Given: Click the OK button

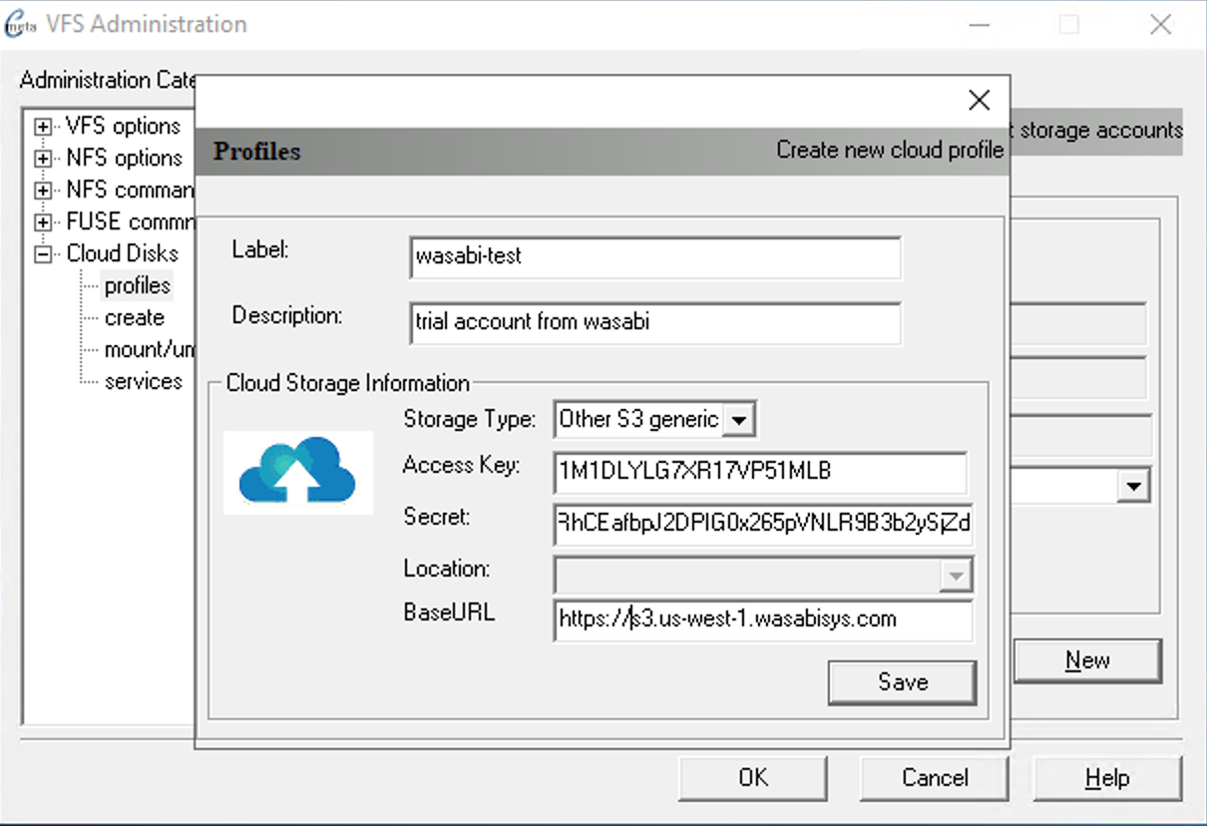Looking at the screenshot, I should tap(753, 778).
